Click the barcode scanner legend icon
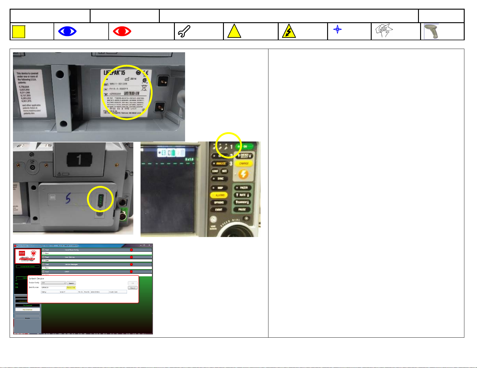Viewport: 477px width, 368px height. coord(432,32)
